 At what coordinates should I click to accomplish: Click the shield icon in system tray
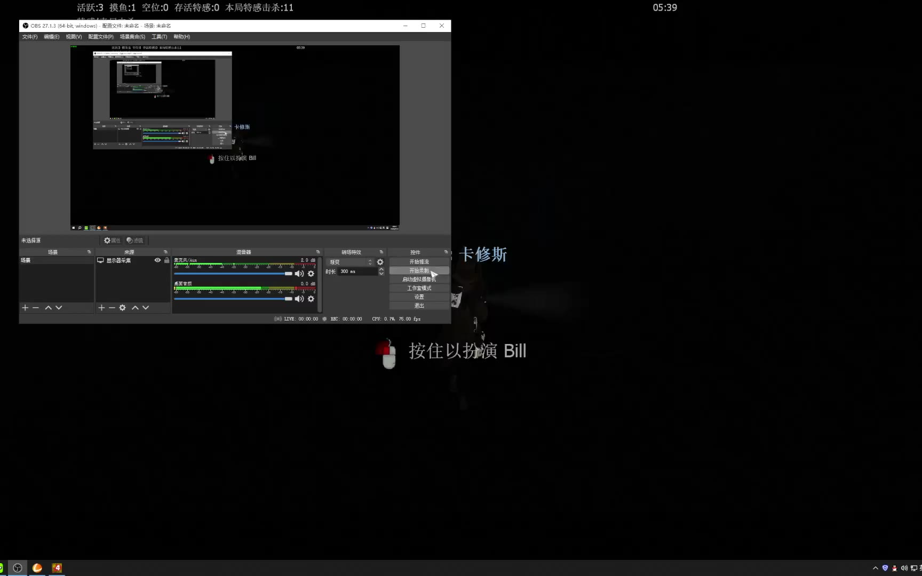tap(885, 568)
